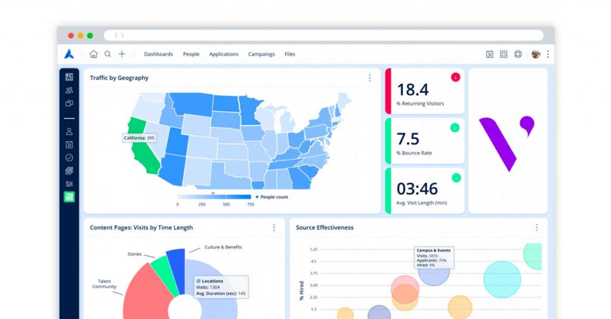Open the People menu
611x319 pixels.
click(192, 54)
